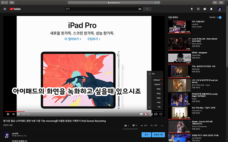The height and width of the screenshot is (142, 228).
Task: Select 480p quality
Action: pos(155,89)
